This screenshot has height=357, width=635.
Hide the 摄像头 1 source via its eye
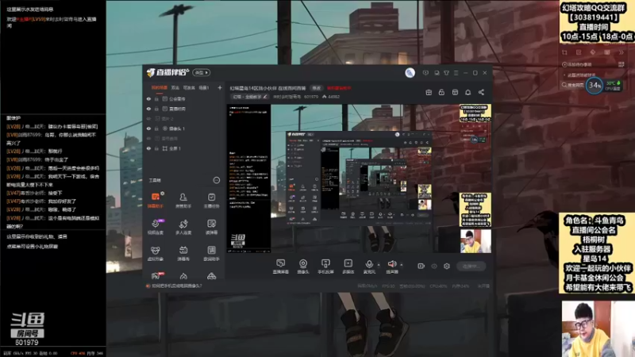(148, 129)
